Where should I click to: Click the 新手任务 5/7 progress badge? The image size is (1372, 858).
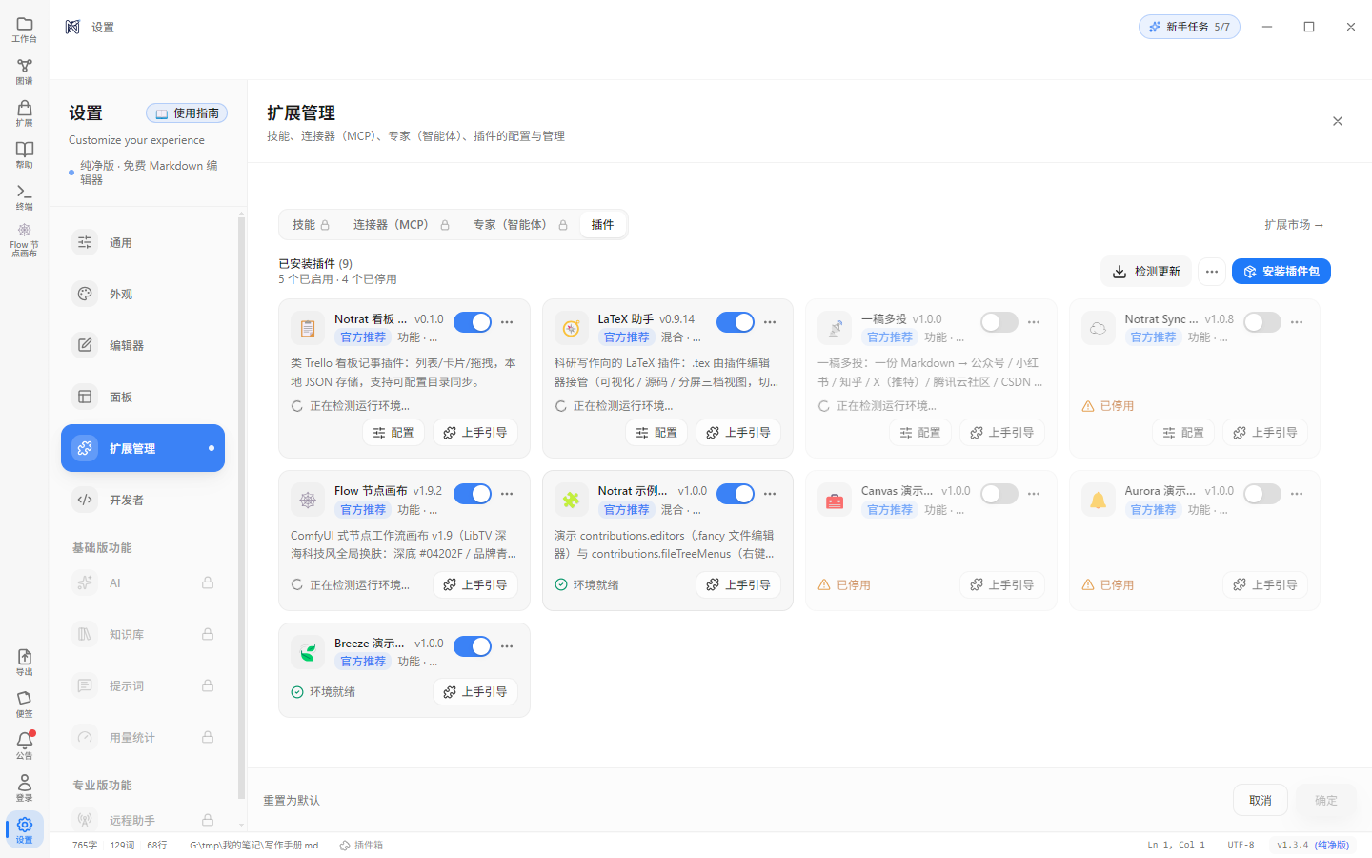click(x=1189, y=27)
